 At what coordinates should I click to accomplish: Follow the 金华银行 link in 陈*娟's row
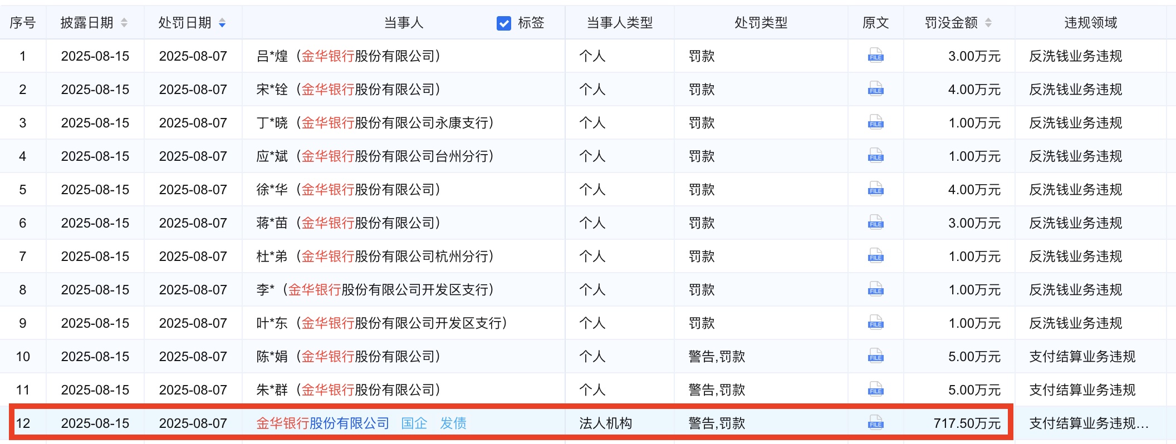(x=328, y=357)
